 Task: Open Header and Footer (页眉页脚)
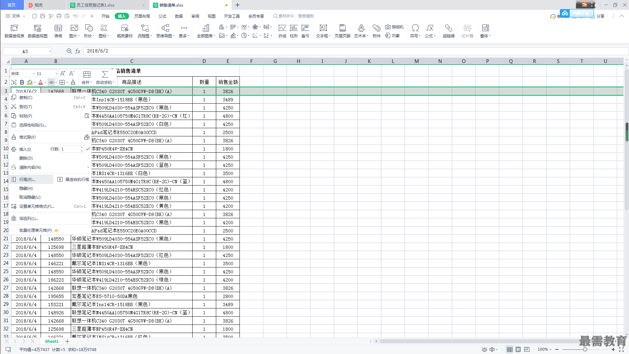pos(343,31)
